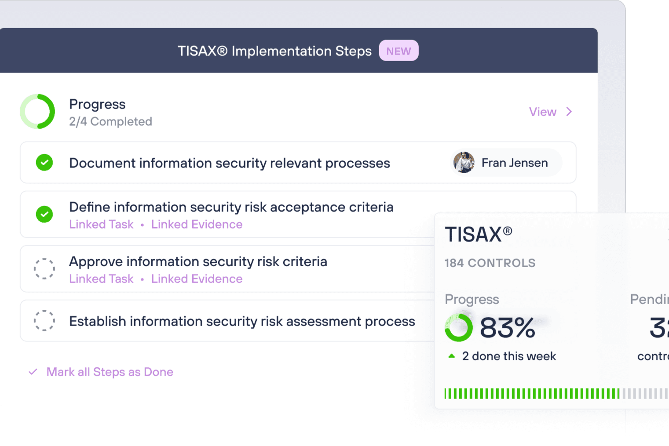Image resolution: width=669 pixels, height=446 pixels.
Task: Click the checkmark icon beside Mark all Steps
Action: click(x=33, y=372)
